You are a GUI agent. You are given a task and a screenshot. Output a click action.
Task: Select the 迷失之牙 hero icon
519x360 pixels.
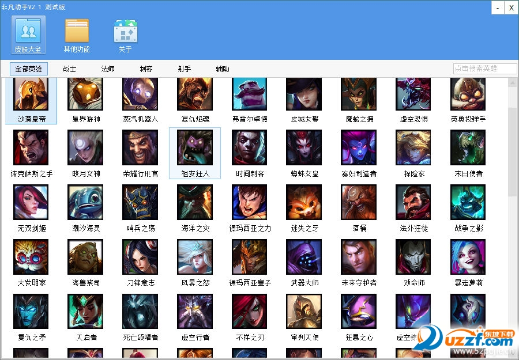[304, 202]
